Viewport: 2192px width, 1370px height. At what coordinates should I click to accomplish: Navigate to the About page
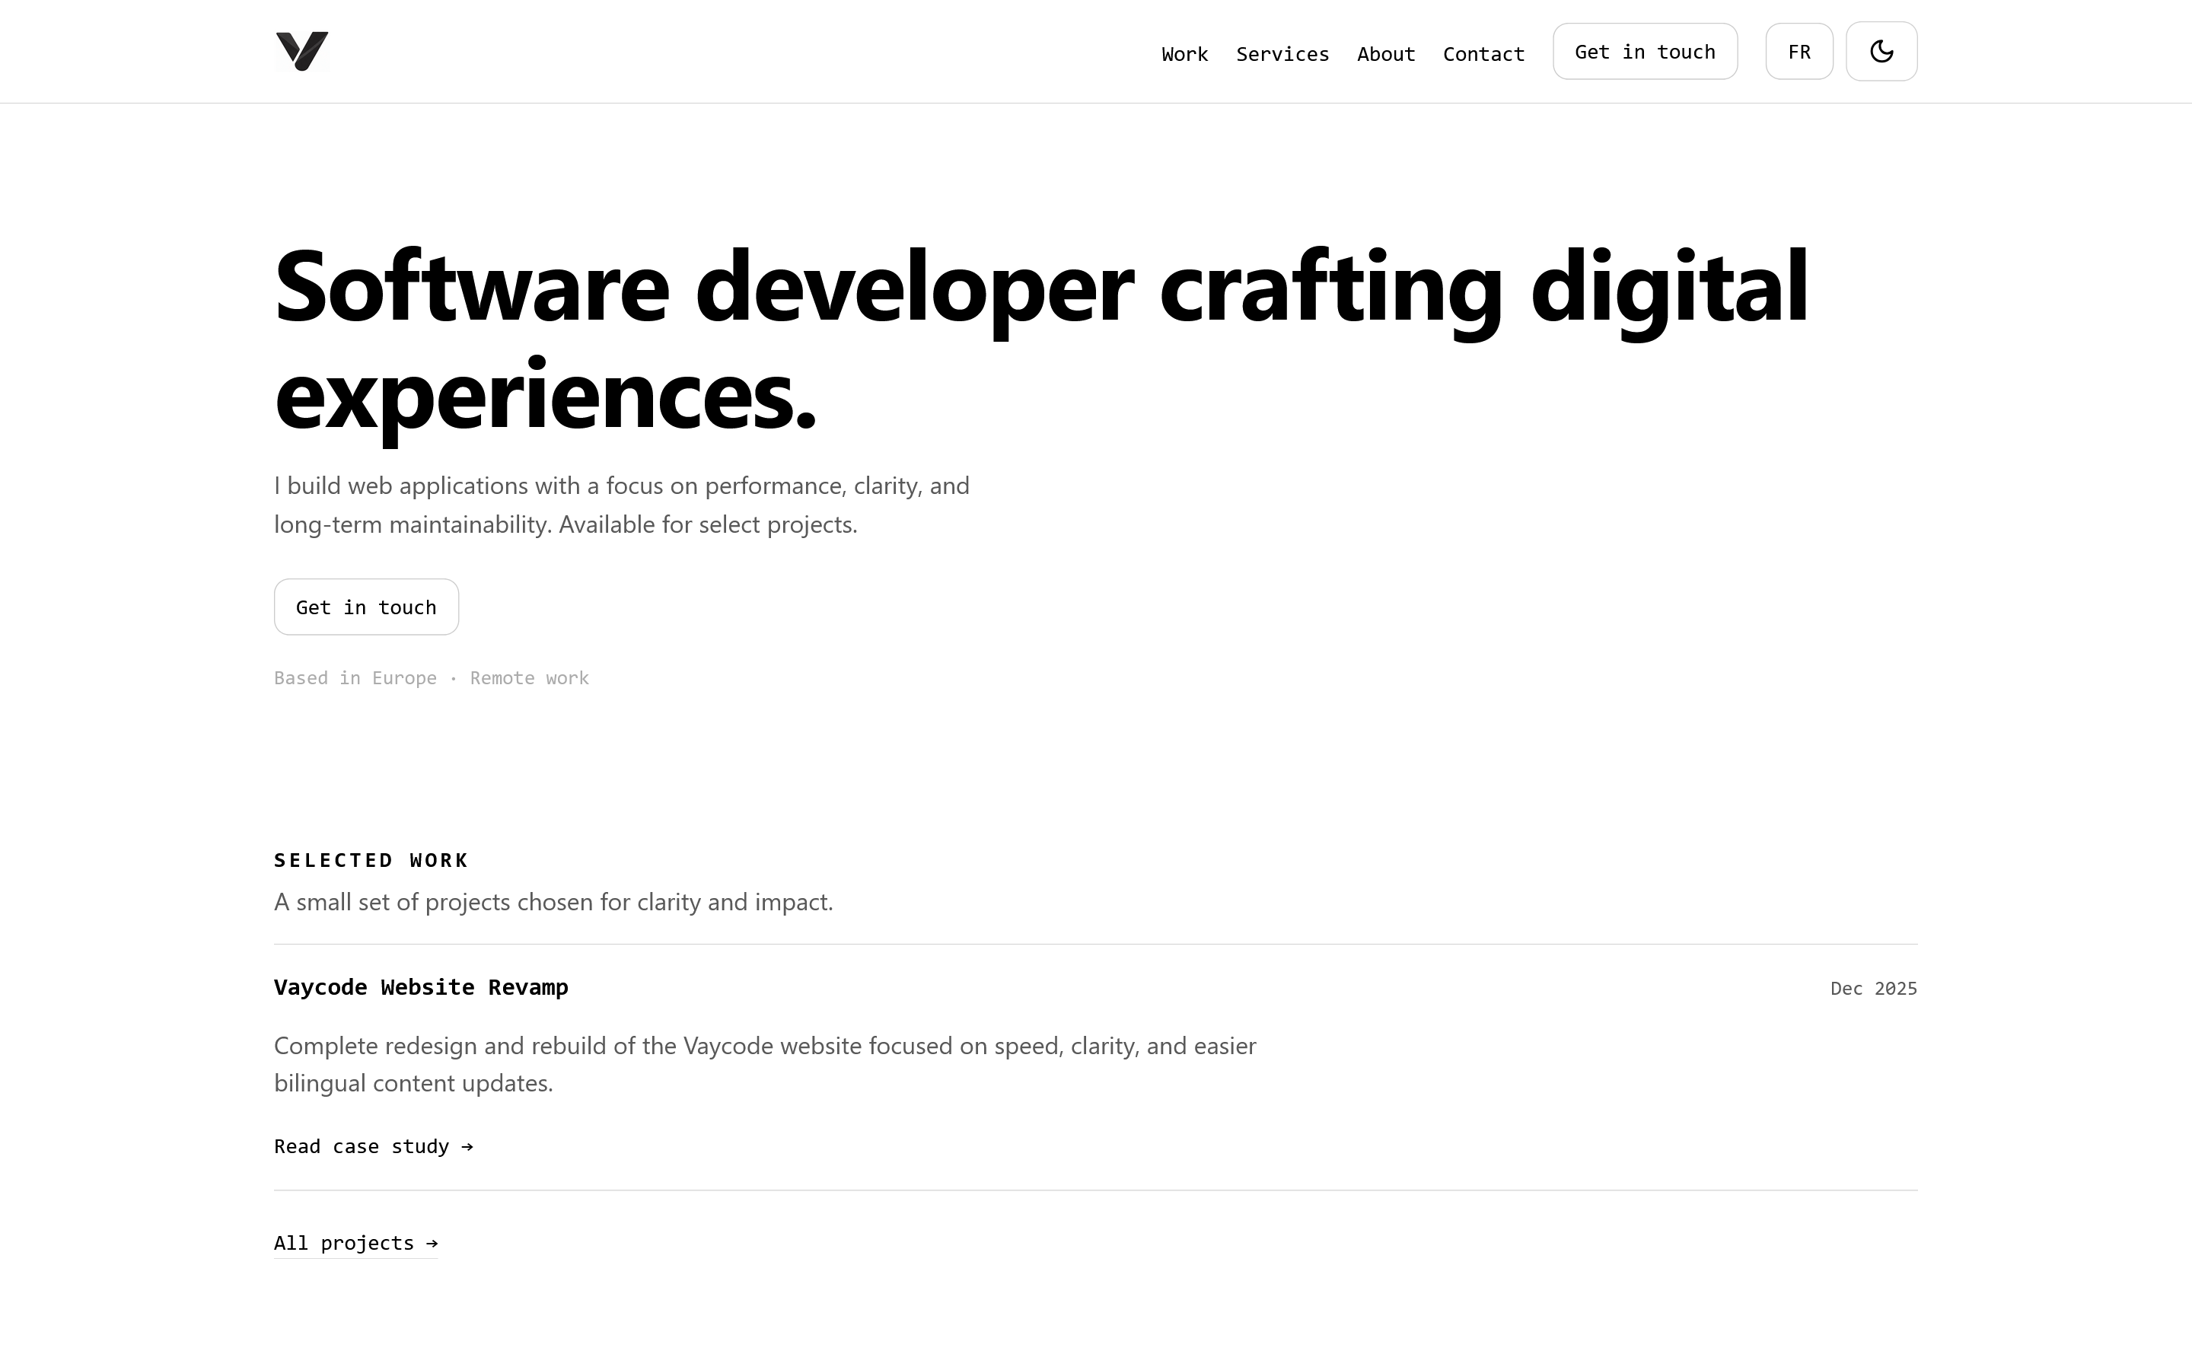pos(1385,53)
